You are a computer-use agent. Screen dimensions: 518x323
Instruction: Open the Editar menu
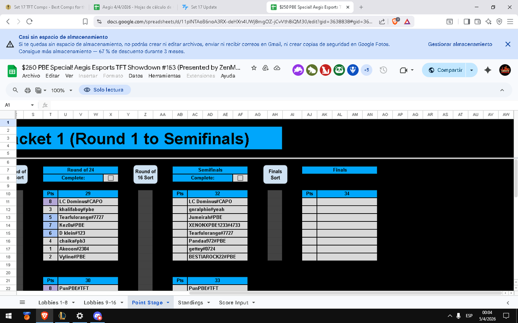[x=53, y=76]
